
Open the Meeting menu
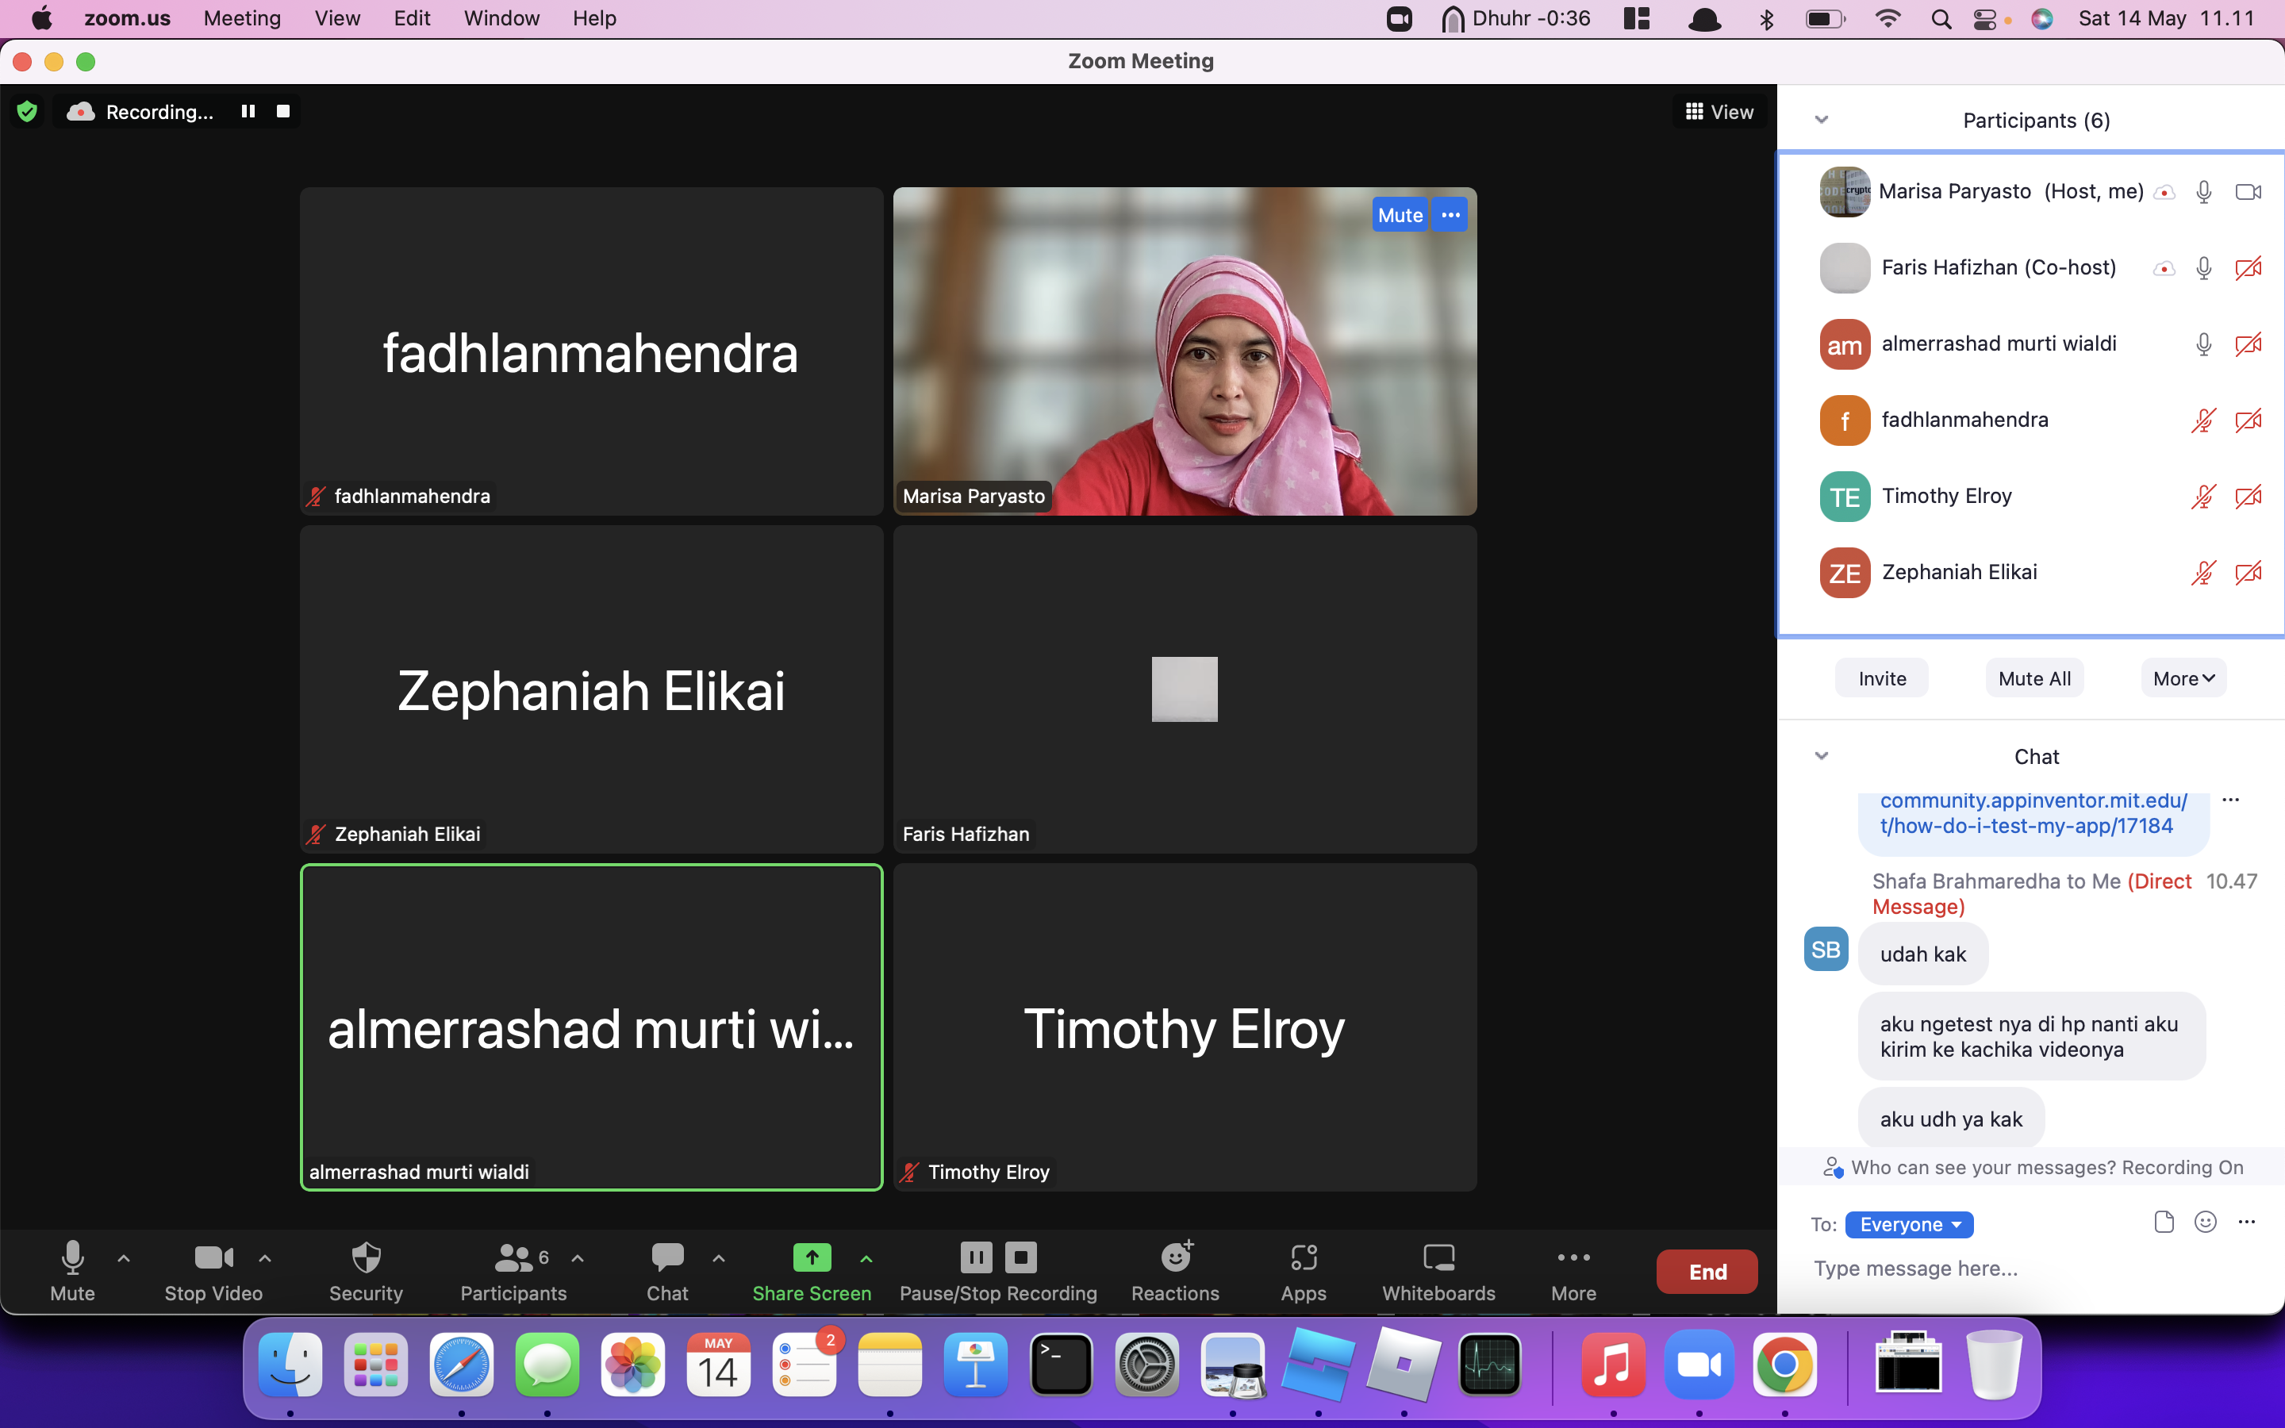click(242, 18)
